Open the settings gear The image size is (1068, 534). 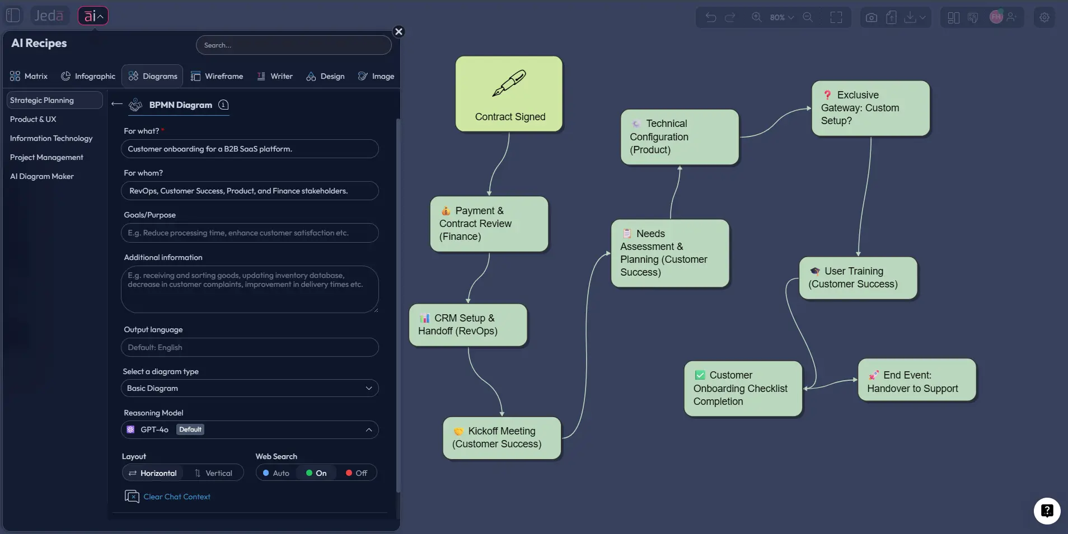click(x=1044, y=17)
